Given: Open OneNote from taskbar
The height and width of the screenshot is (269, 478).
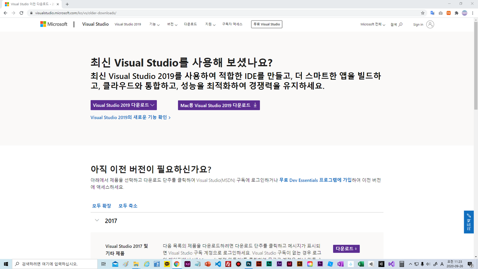Looking at the screenshot, I should pos(340,264).
